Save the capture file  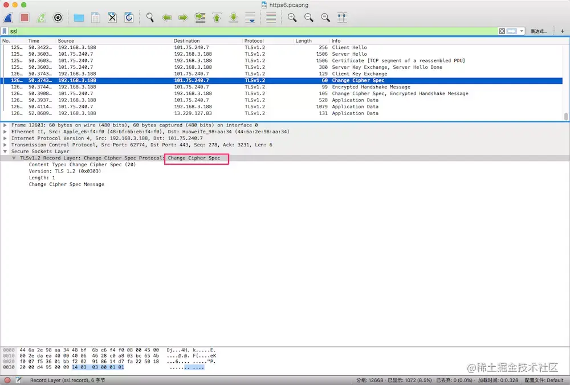96,18
